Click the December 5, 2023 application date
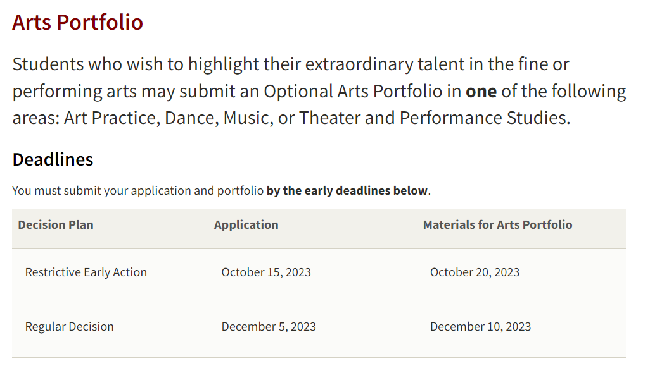 (269, 327)
